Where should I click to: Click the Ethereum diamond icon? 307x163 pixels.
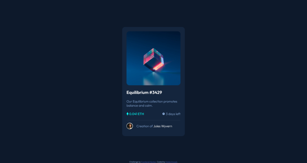tap(127, 114)
